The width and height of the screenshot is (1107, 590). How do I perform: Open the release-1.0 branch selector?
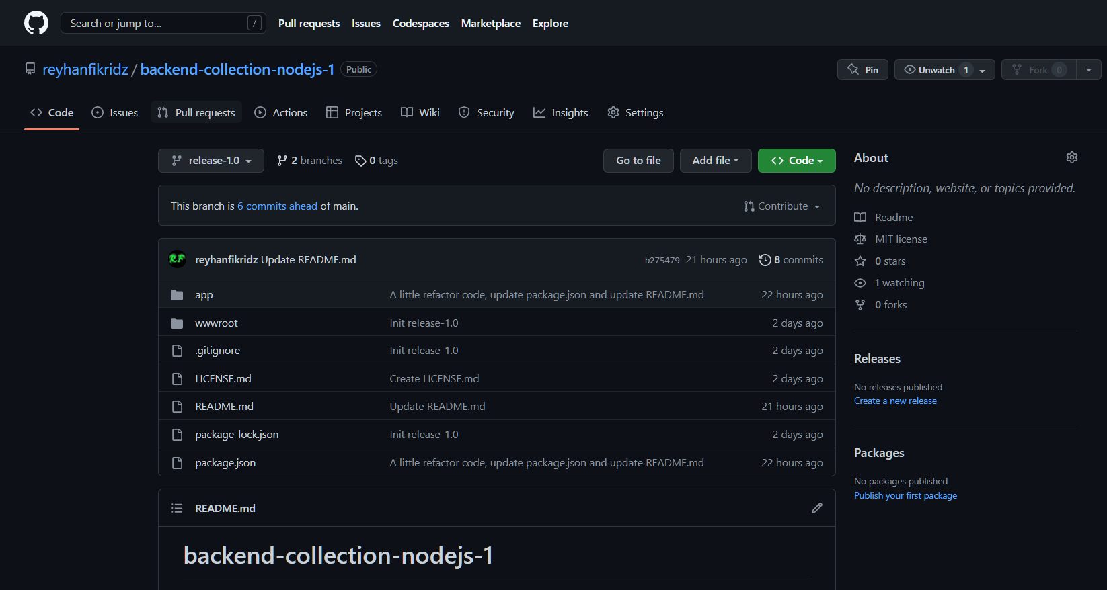coord(211,161)
